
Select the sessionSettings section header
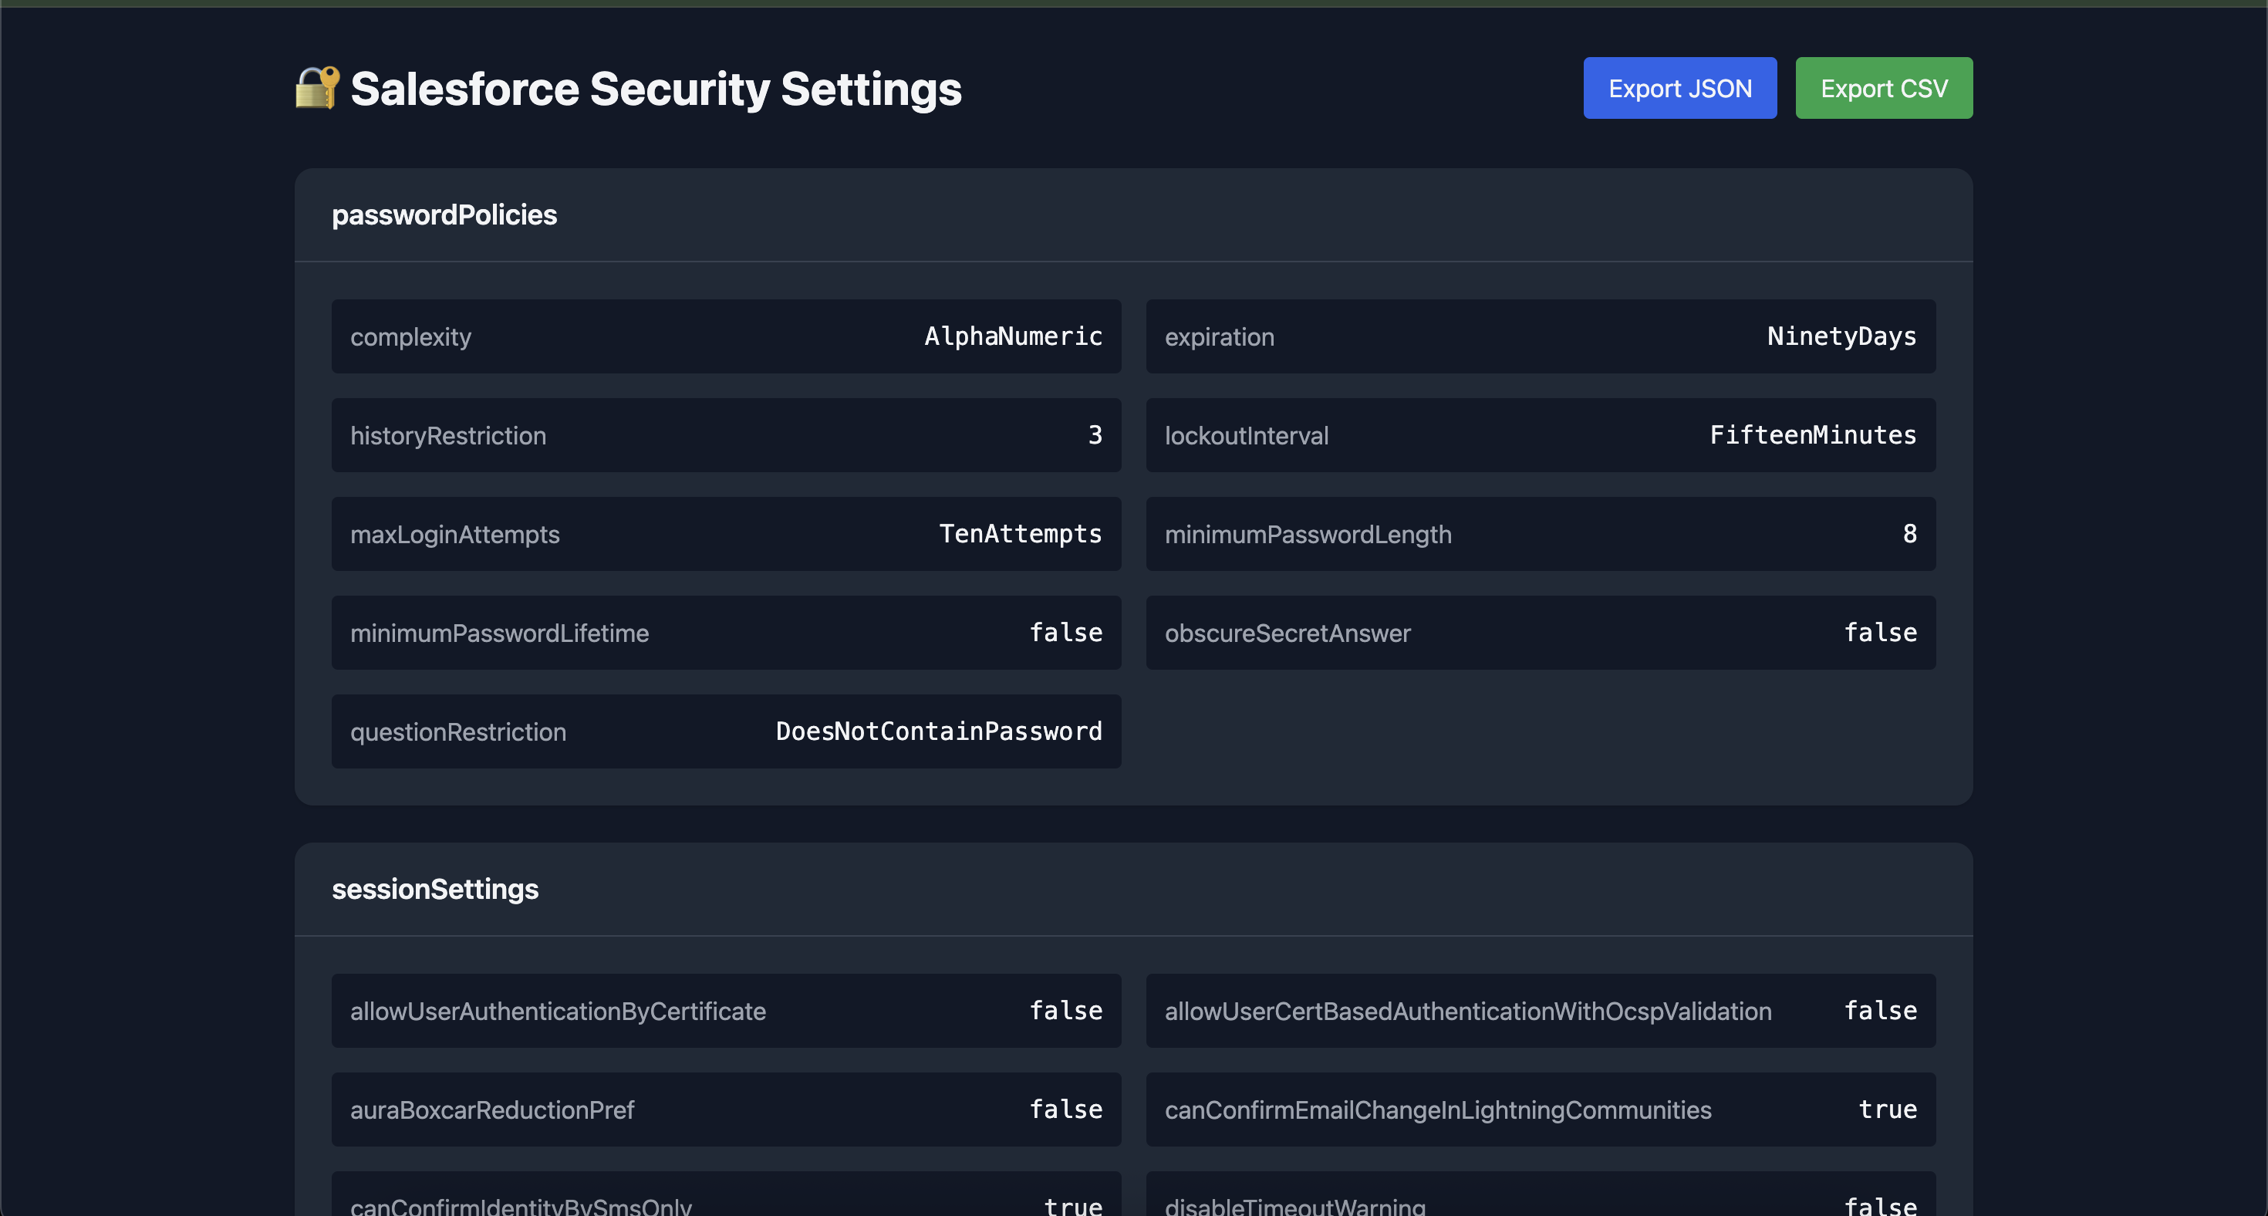click(435, 888)
